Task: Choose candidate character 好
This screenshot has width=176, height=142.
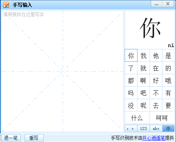Action: click(156, 80)
